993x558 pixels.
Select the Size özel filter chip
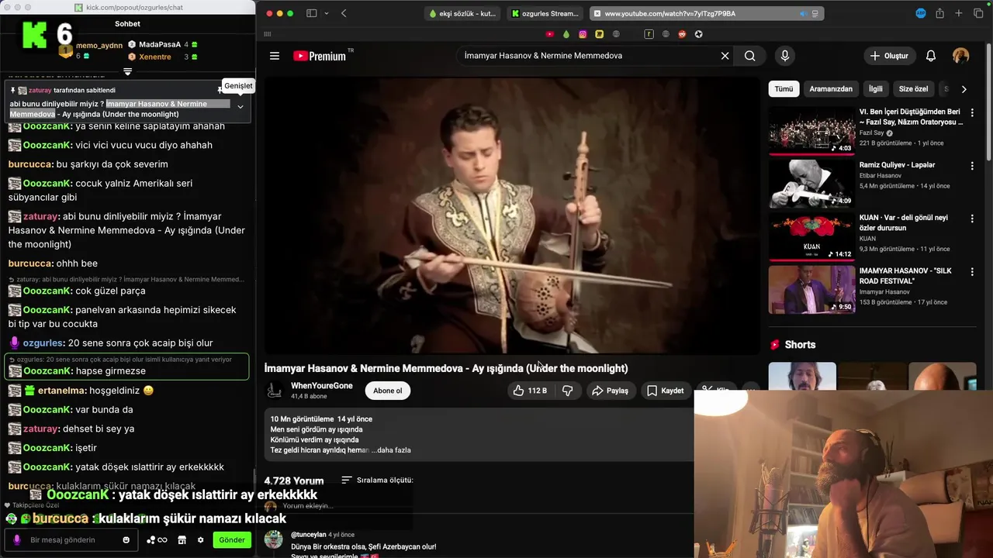click(x=913, y=89)
